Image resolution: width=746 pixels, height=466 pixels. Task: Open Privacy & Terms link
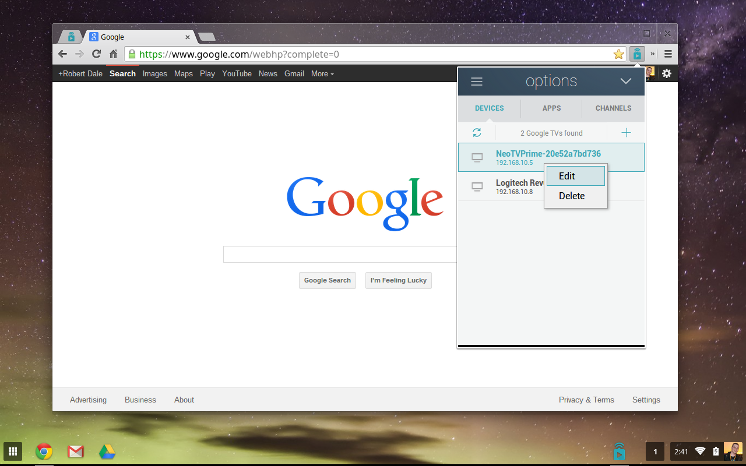586,400
